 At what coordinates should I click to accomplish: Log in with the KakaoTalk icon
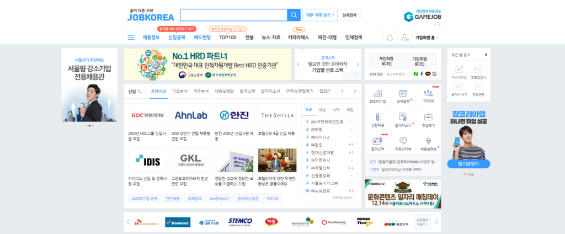pos(428,74)
